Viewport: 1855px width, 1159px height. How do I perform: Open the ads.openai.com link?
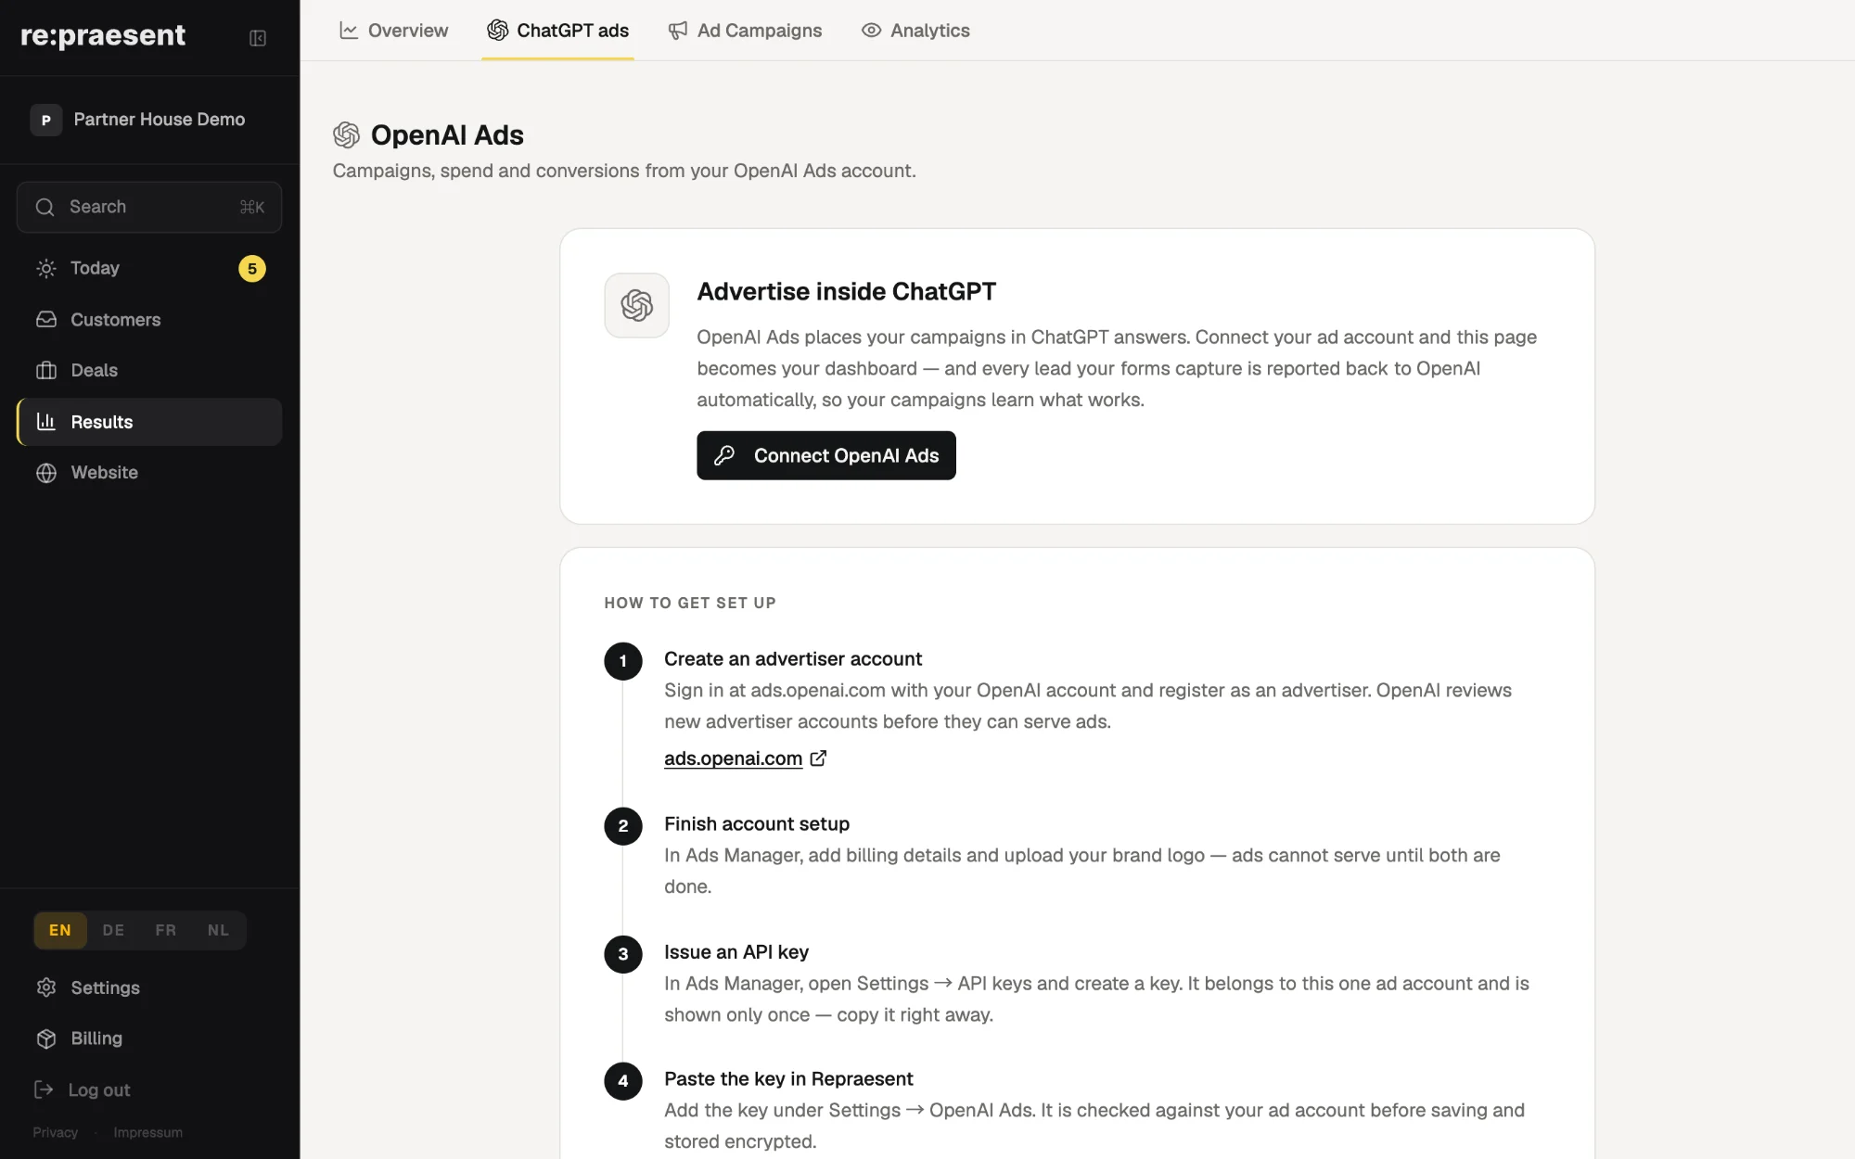click(733, 758)
